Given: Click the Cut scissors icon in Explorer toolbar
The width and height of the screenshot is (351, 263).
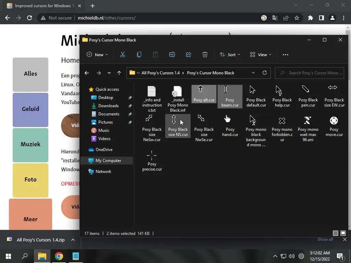Looking at the screenshot, I should [x=123, y=54].
